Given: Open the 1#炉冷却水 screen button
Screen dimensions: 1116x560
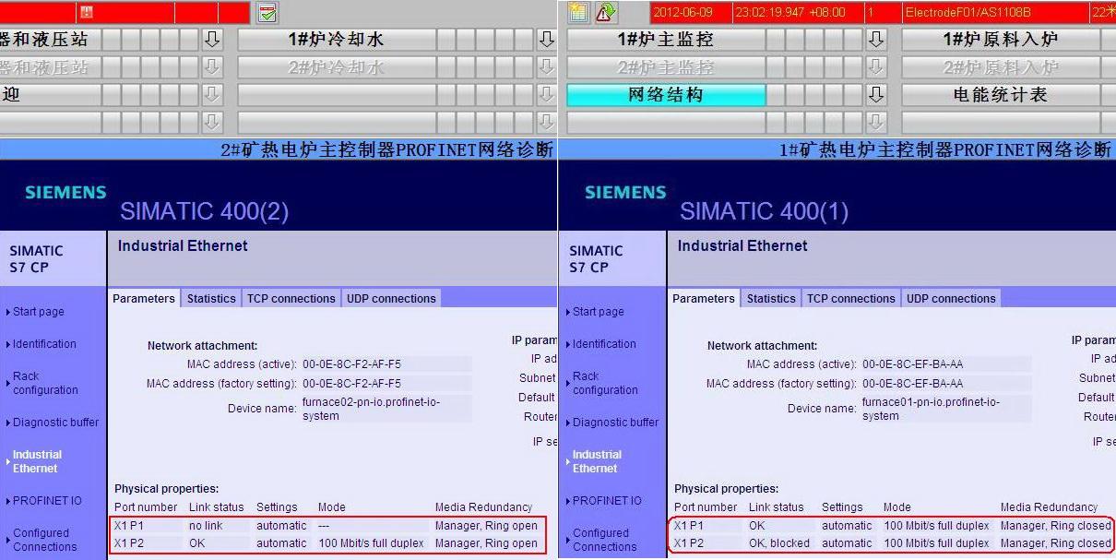Looking at the screenshot, I should pyautogui.click(x=337, y=40).
